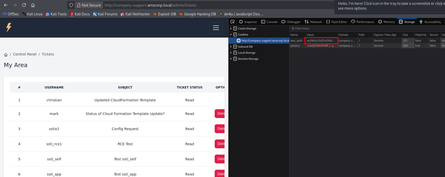Select the company-support.amzcorp.local cookies entry
445x177 pixels.
point(259,41)
